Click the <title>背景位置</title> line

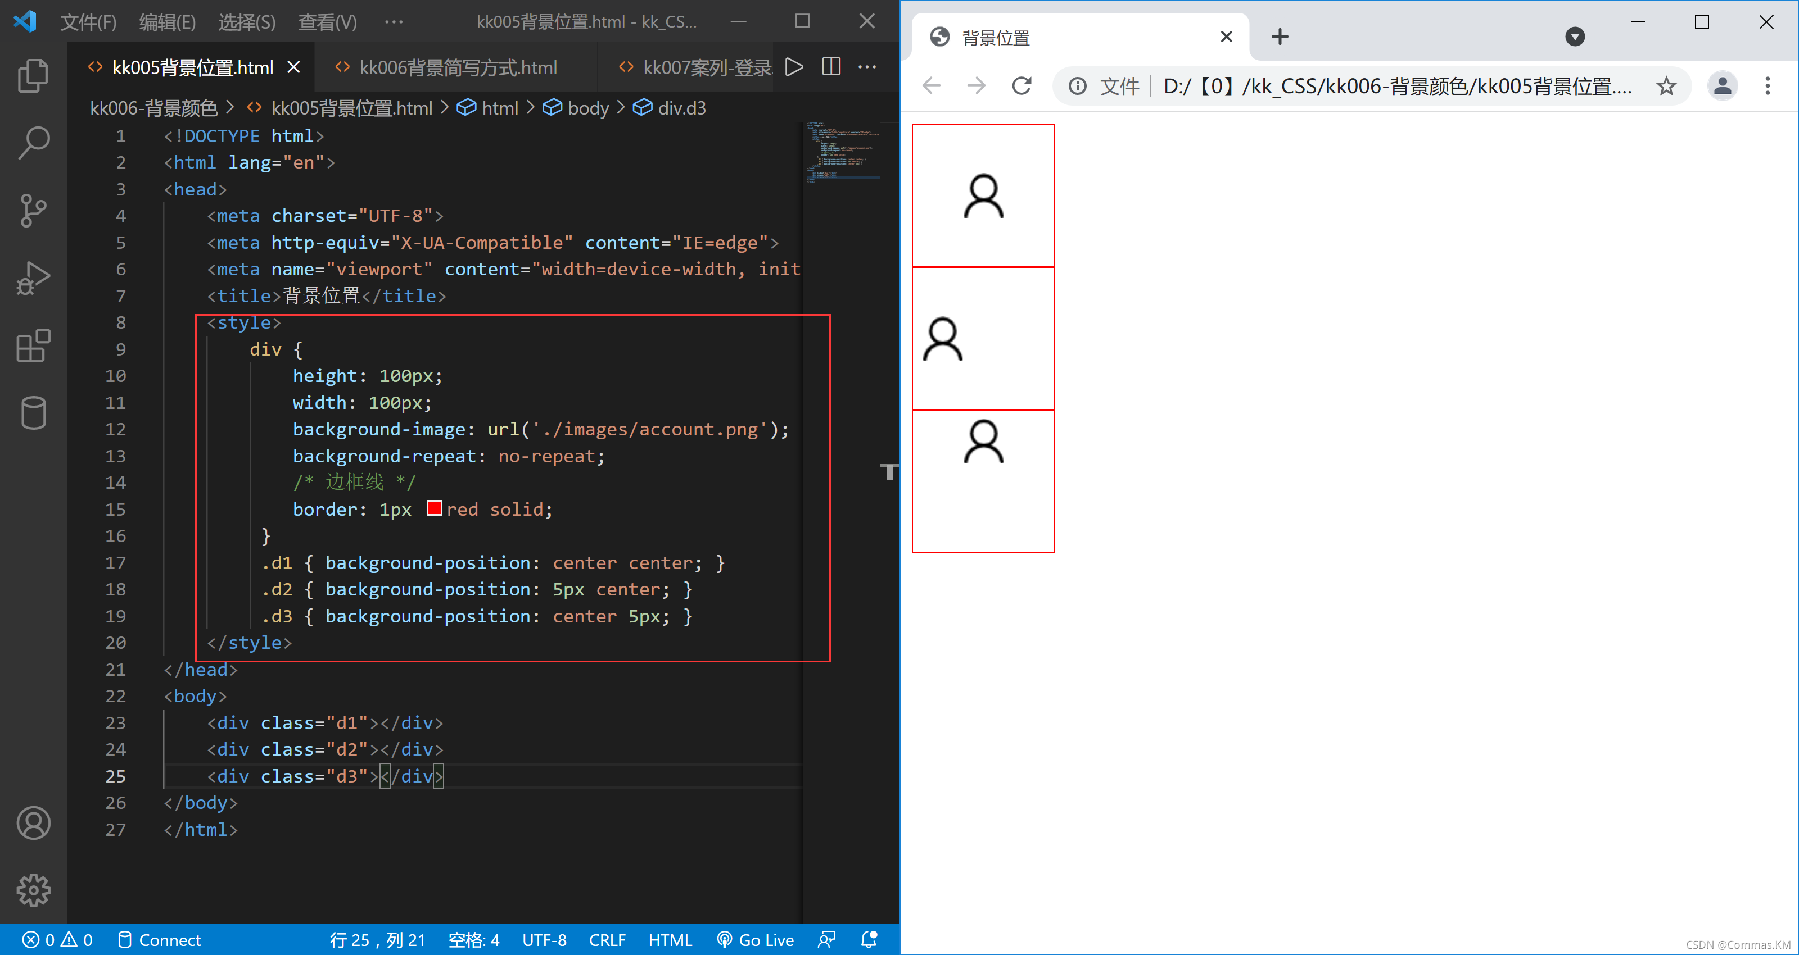pyautogui.click(x=326, y=296)
